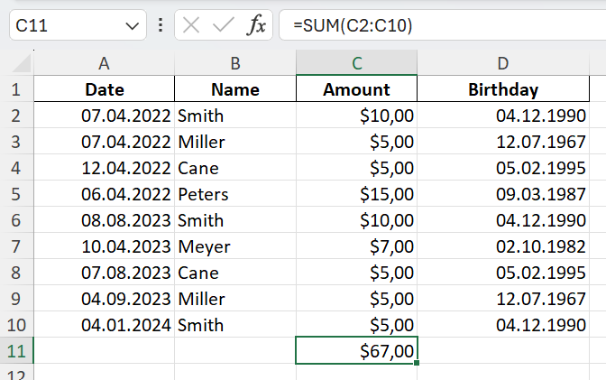Open the Insert Function fx dialog
The image size is (606, 380).
256,25
